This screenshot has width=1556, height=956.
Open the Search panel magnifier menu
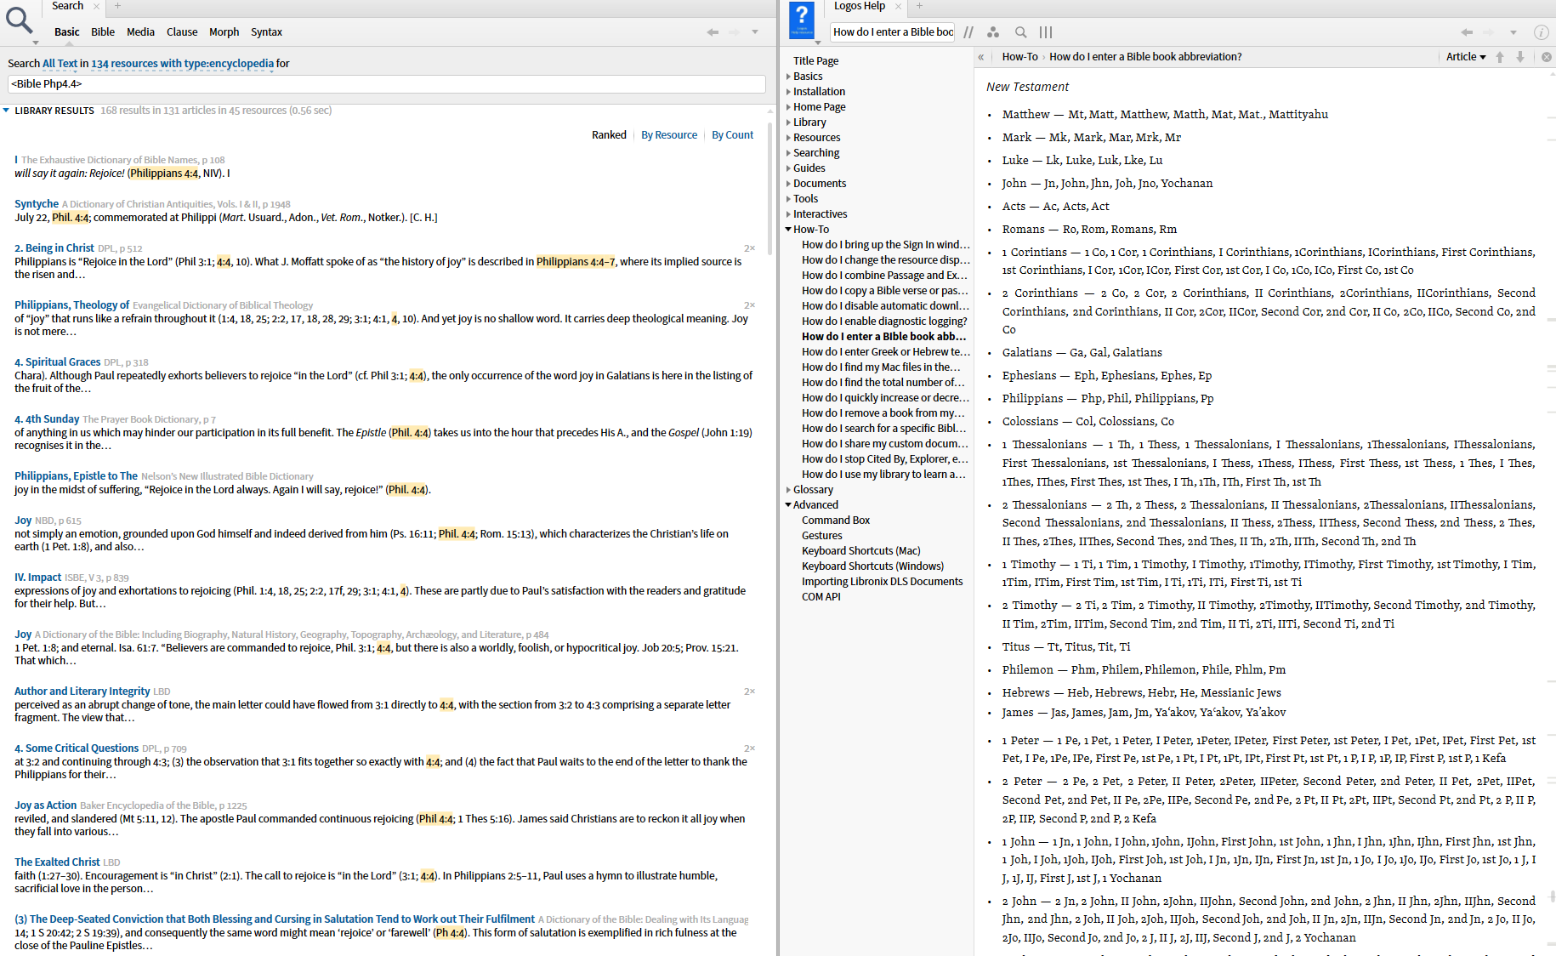[20, 21]
